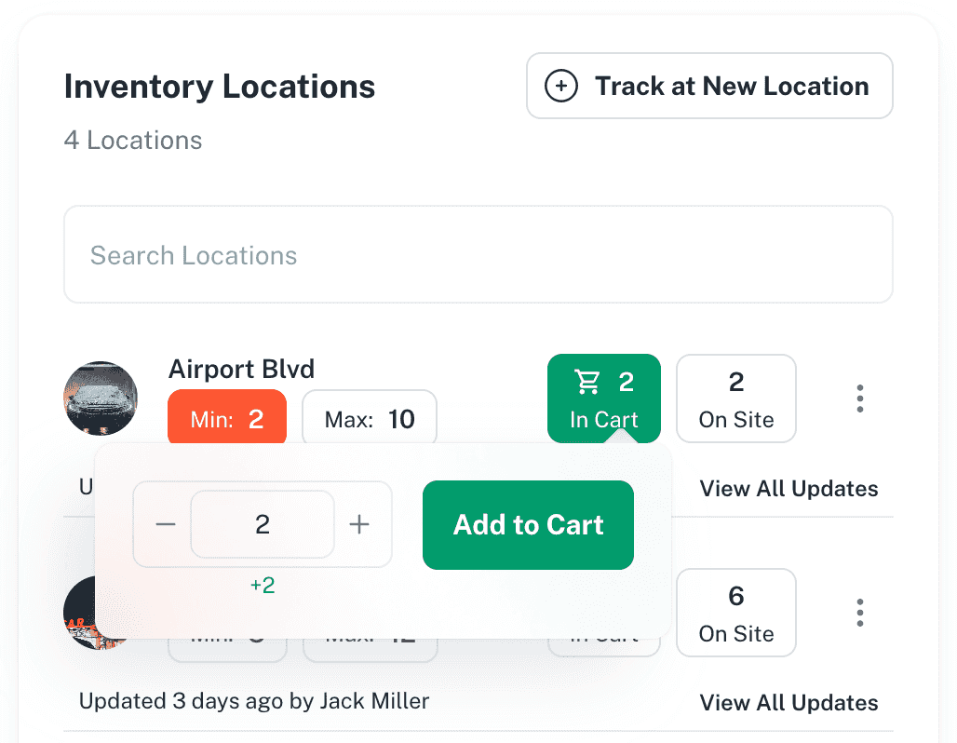Viewport: 957px width, 743px height.
Task: Click the quantity field showing 2
Action: tap(263, 525)
